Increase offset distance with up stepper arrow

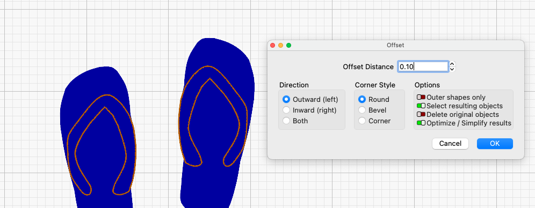[452, 64]
